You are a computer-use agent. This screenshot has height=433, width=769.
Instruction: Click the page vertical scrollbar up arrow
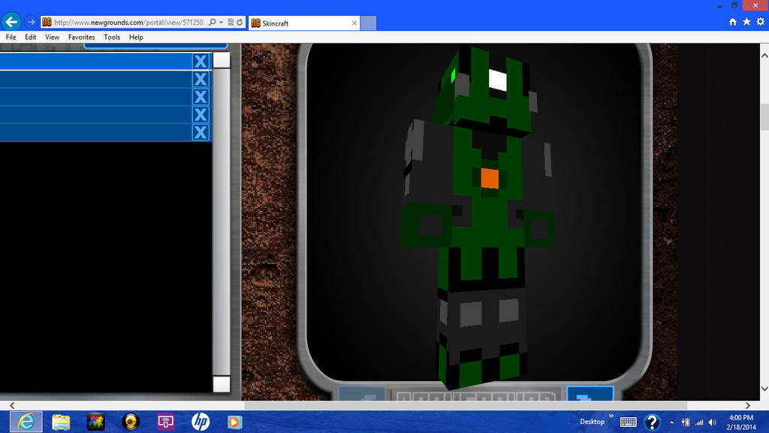point(764,56)
